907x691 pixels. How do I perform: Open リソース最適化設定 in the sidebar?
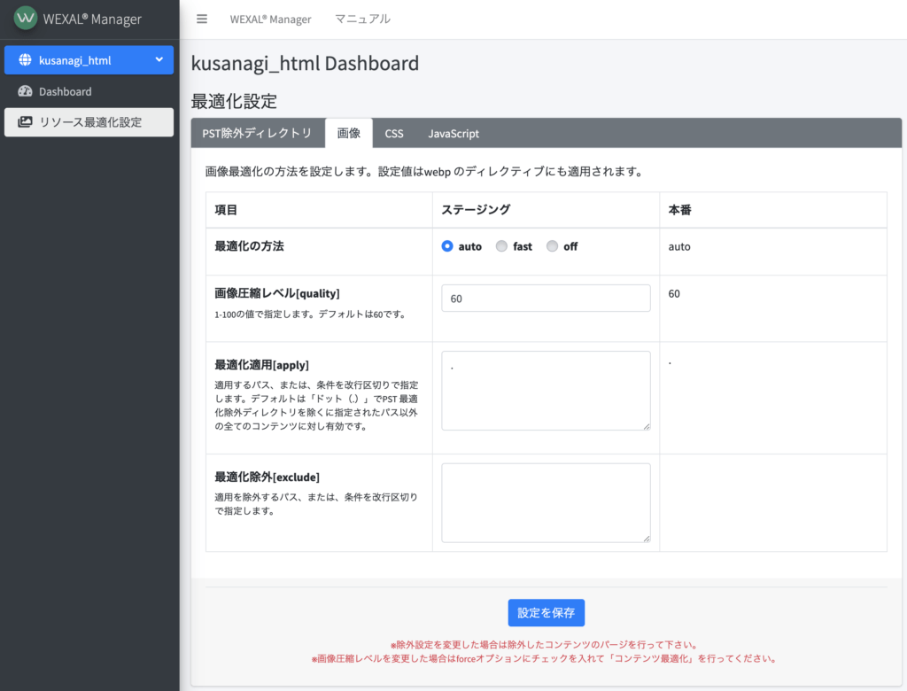pyautogui.click(x=89, y=122)
